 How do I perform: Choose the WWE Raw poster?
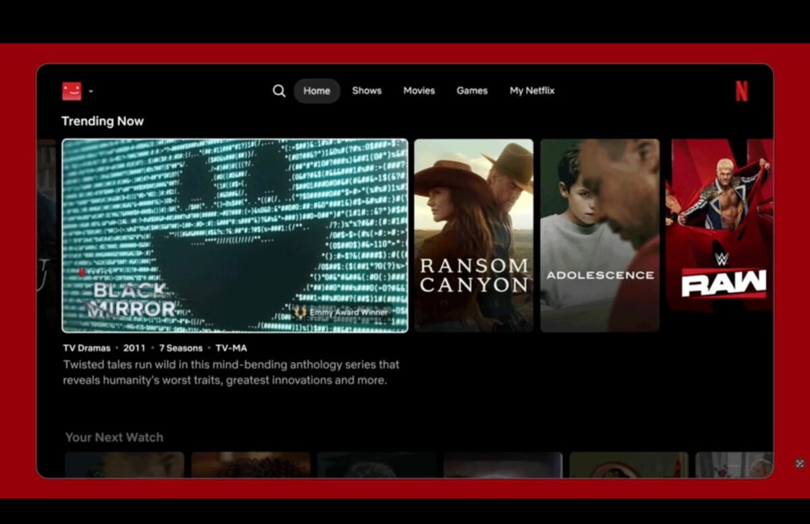click(721, 226)
